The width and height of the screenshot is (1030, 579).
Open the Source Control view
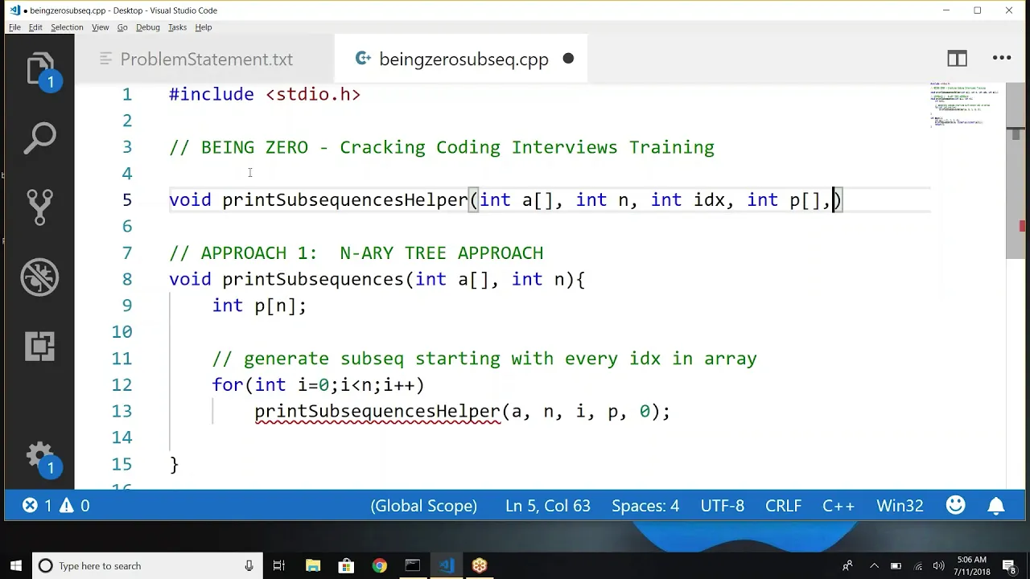40,207
